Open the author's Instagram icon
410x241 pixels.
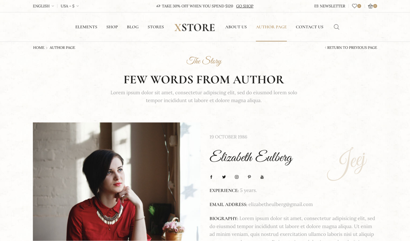pyautogui.click(x=237, y=177)
